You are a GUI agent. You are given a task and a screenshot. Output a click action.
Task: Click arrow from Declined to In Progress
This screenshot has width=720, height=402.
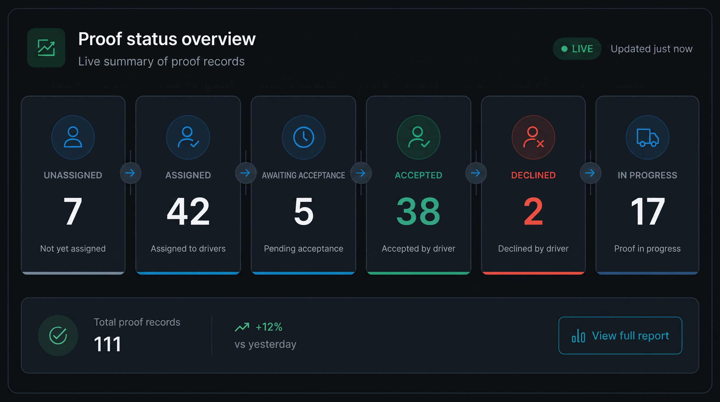[x=590, y=173]
